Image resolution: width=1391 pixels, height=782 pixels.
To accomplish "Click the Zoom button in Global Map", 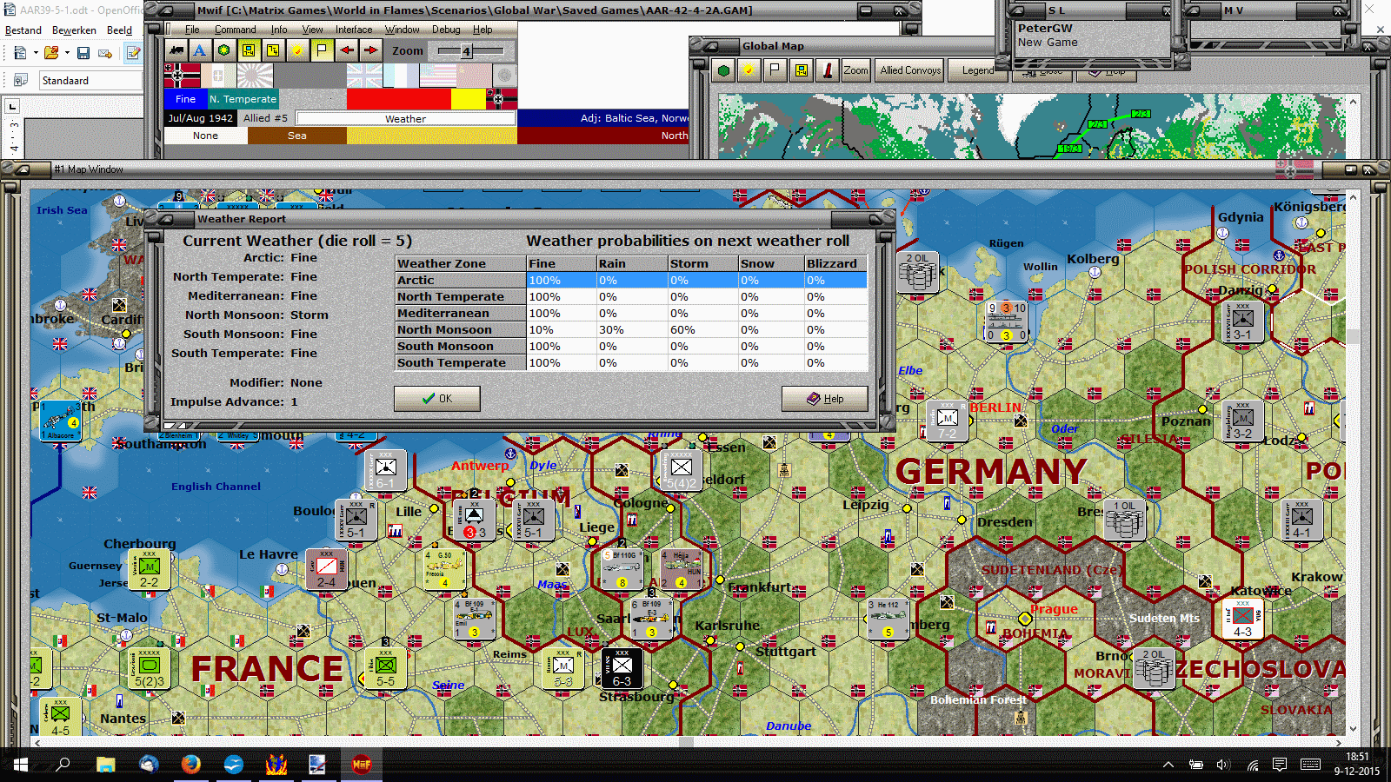I will (856, 70).
